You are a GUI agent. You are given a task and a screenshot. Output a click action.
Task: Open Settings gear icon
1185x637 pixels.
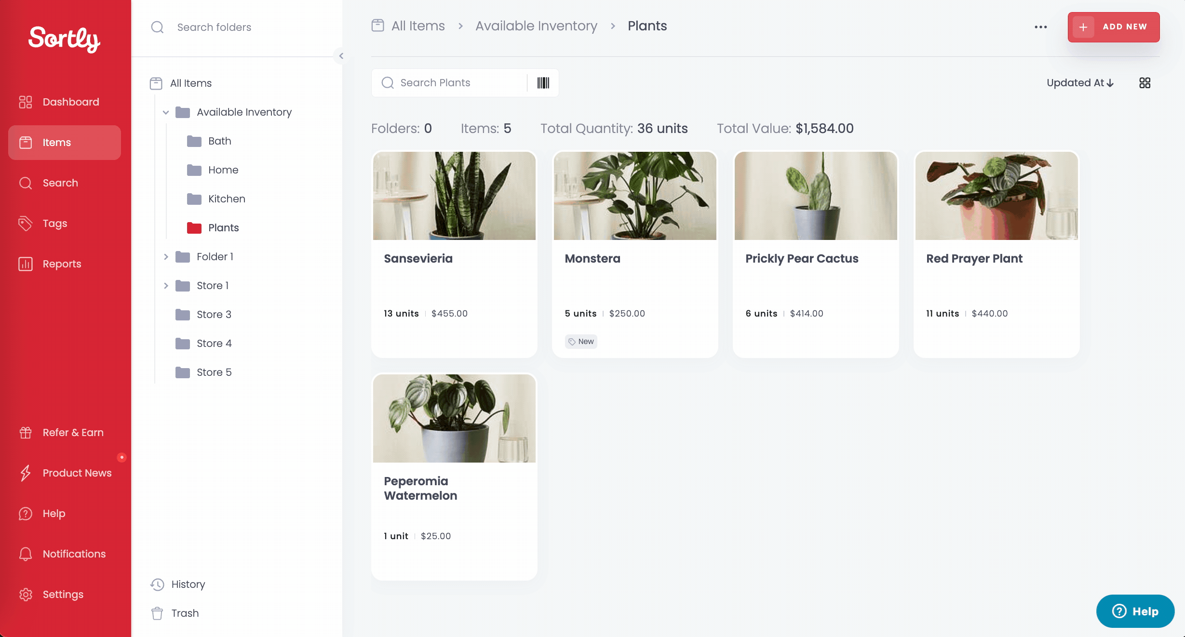tap(26, 595)
